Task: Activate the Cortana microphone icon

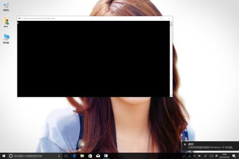Action: tap(59, 156)
